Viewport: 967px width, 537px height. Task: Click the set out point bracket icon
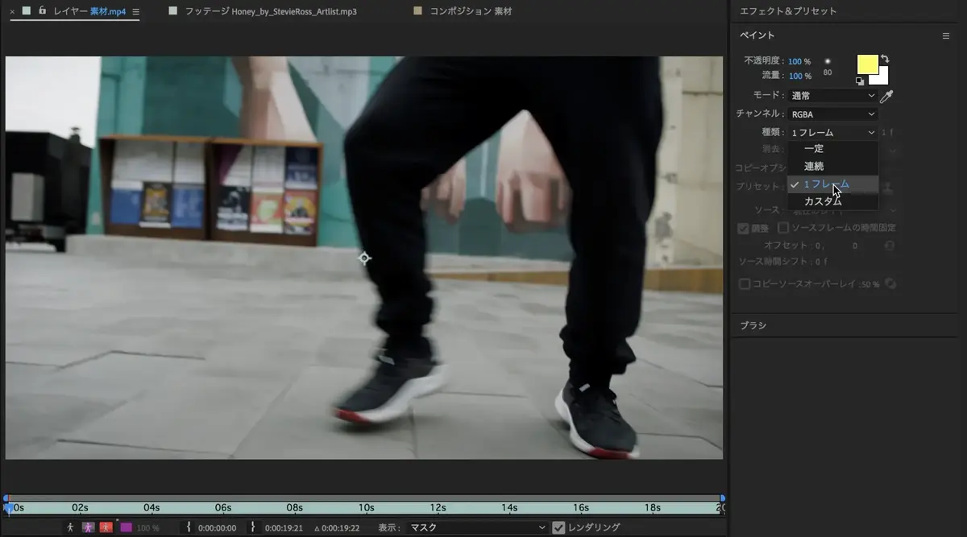tap(252, 527)
